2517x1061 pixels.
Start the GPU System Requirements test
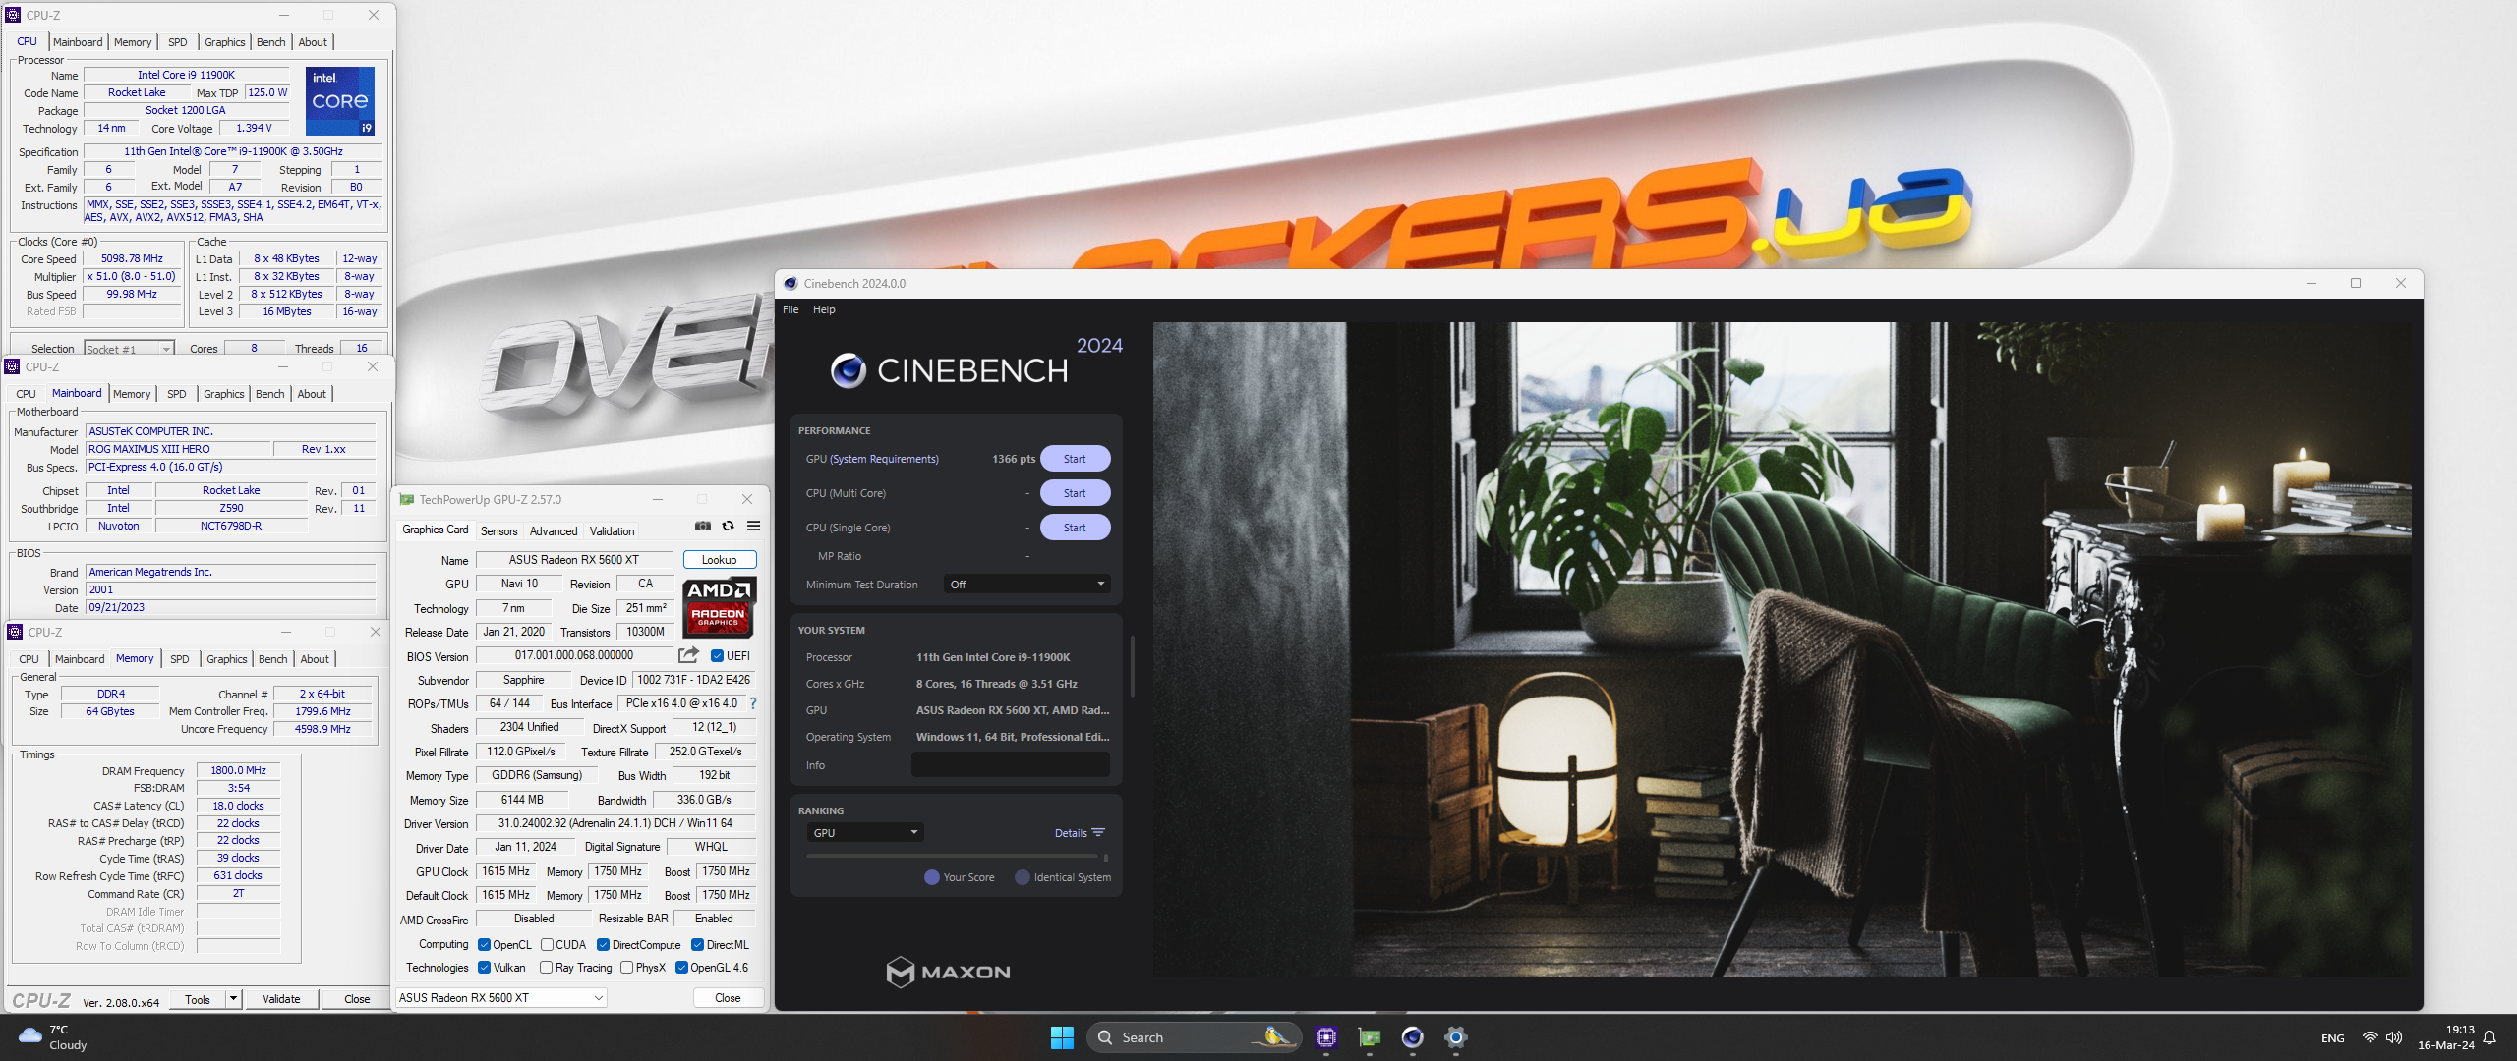pyautogui.click(x=1075, y=459)
